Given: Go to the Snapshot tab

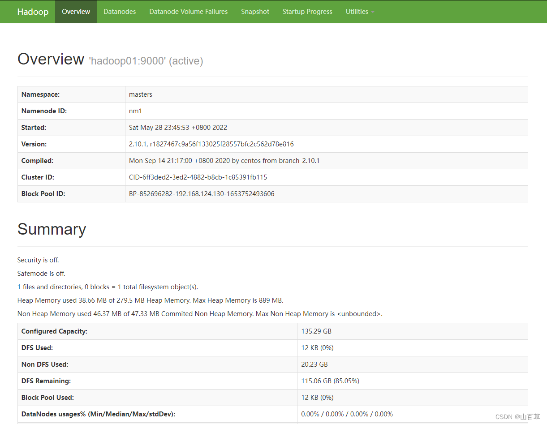Looking at the screenshot, I should point(255,12).
